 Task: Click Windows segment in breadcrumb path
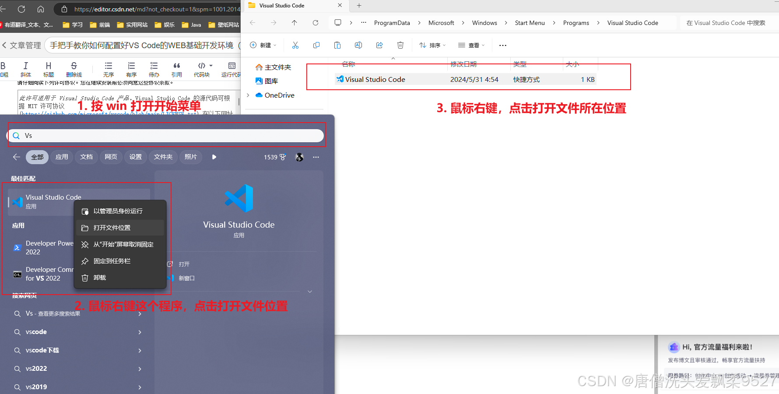pyautogui.click(x=484, y=23)
